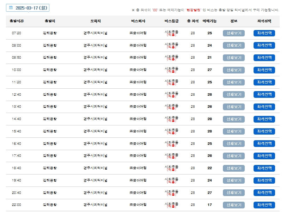View details for 11:20 departure
The image size is (286, 219).
(234, 82)
